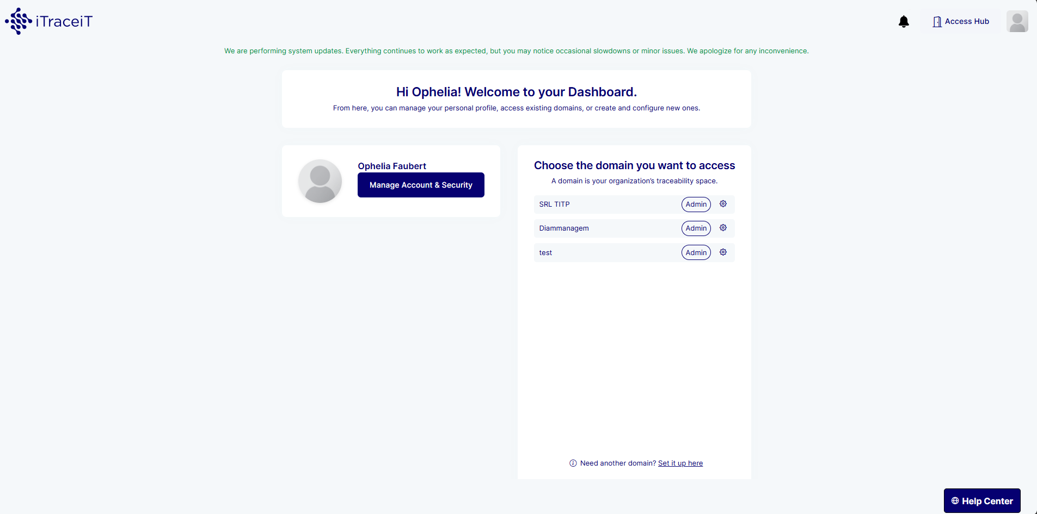Click the Admin badge on test domain
The height and width of the screenshot is (514, 1037).
696,253
